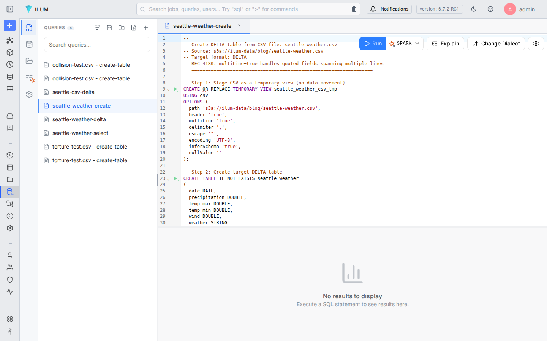547x341 pixels.
Task: Collapse code fold at line 9
Action: (168, 90)
